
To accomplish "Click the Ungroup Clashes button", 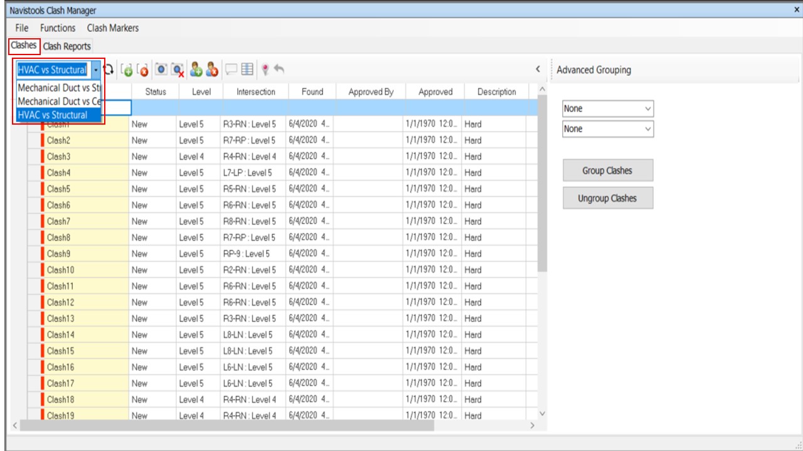I will pyautogui.click(x=608, y=198).
